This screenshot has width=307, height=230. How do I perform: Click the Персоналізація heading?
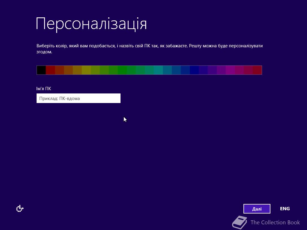[x=91, y=24]
